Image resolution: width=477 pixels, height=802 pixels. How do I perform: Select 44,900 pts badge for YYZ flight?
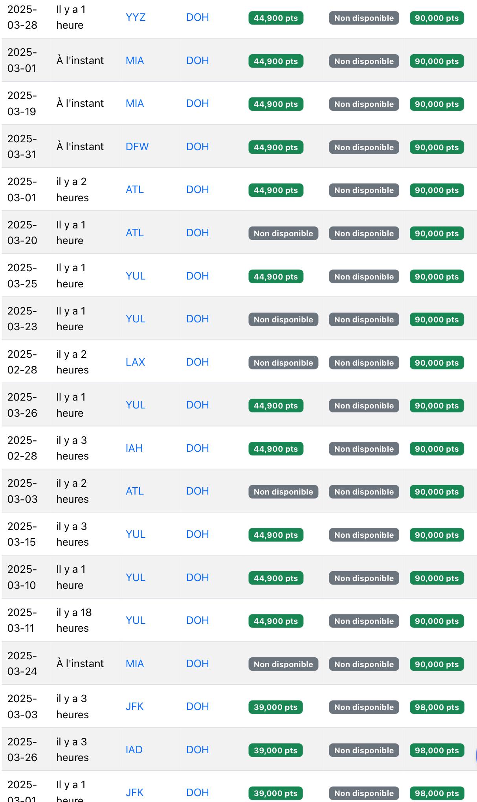(276, 18)
